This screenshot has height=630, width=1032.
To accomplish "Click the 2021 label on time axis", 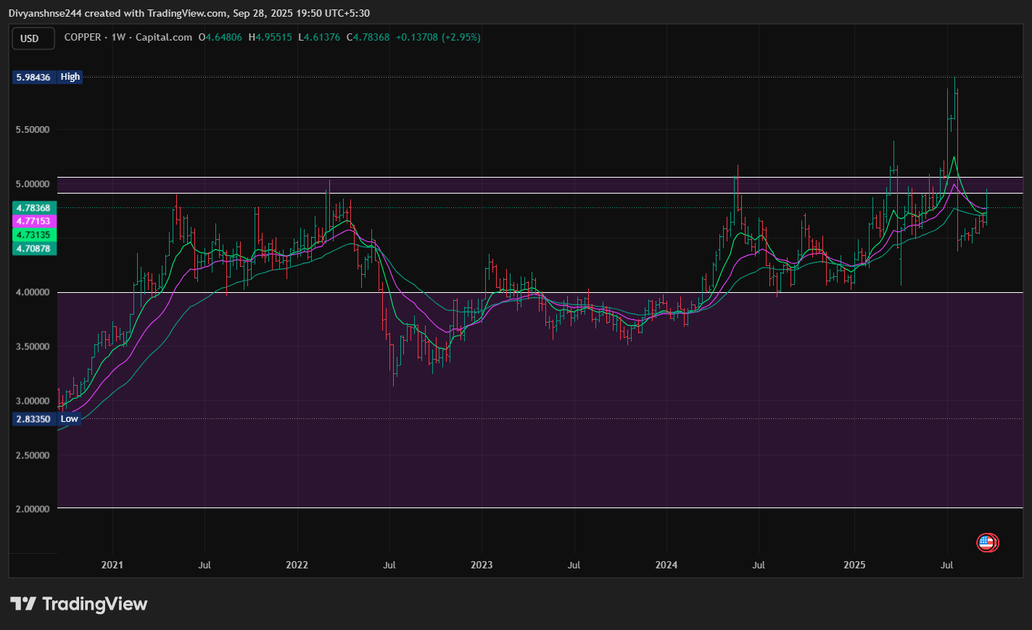I will click(x=112, y=565).
